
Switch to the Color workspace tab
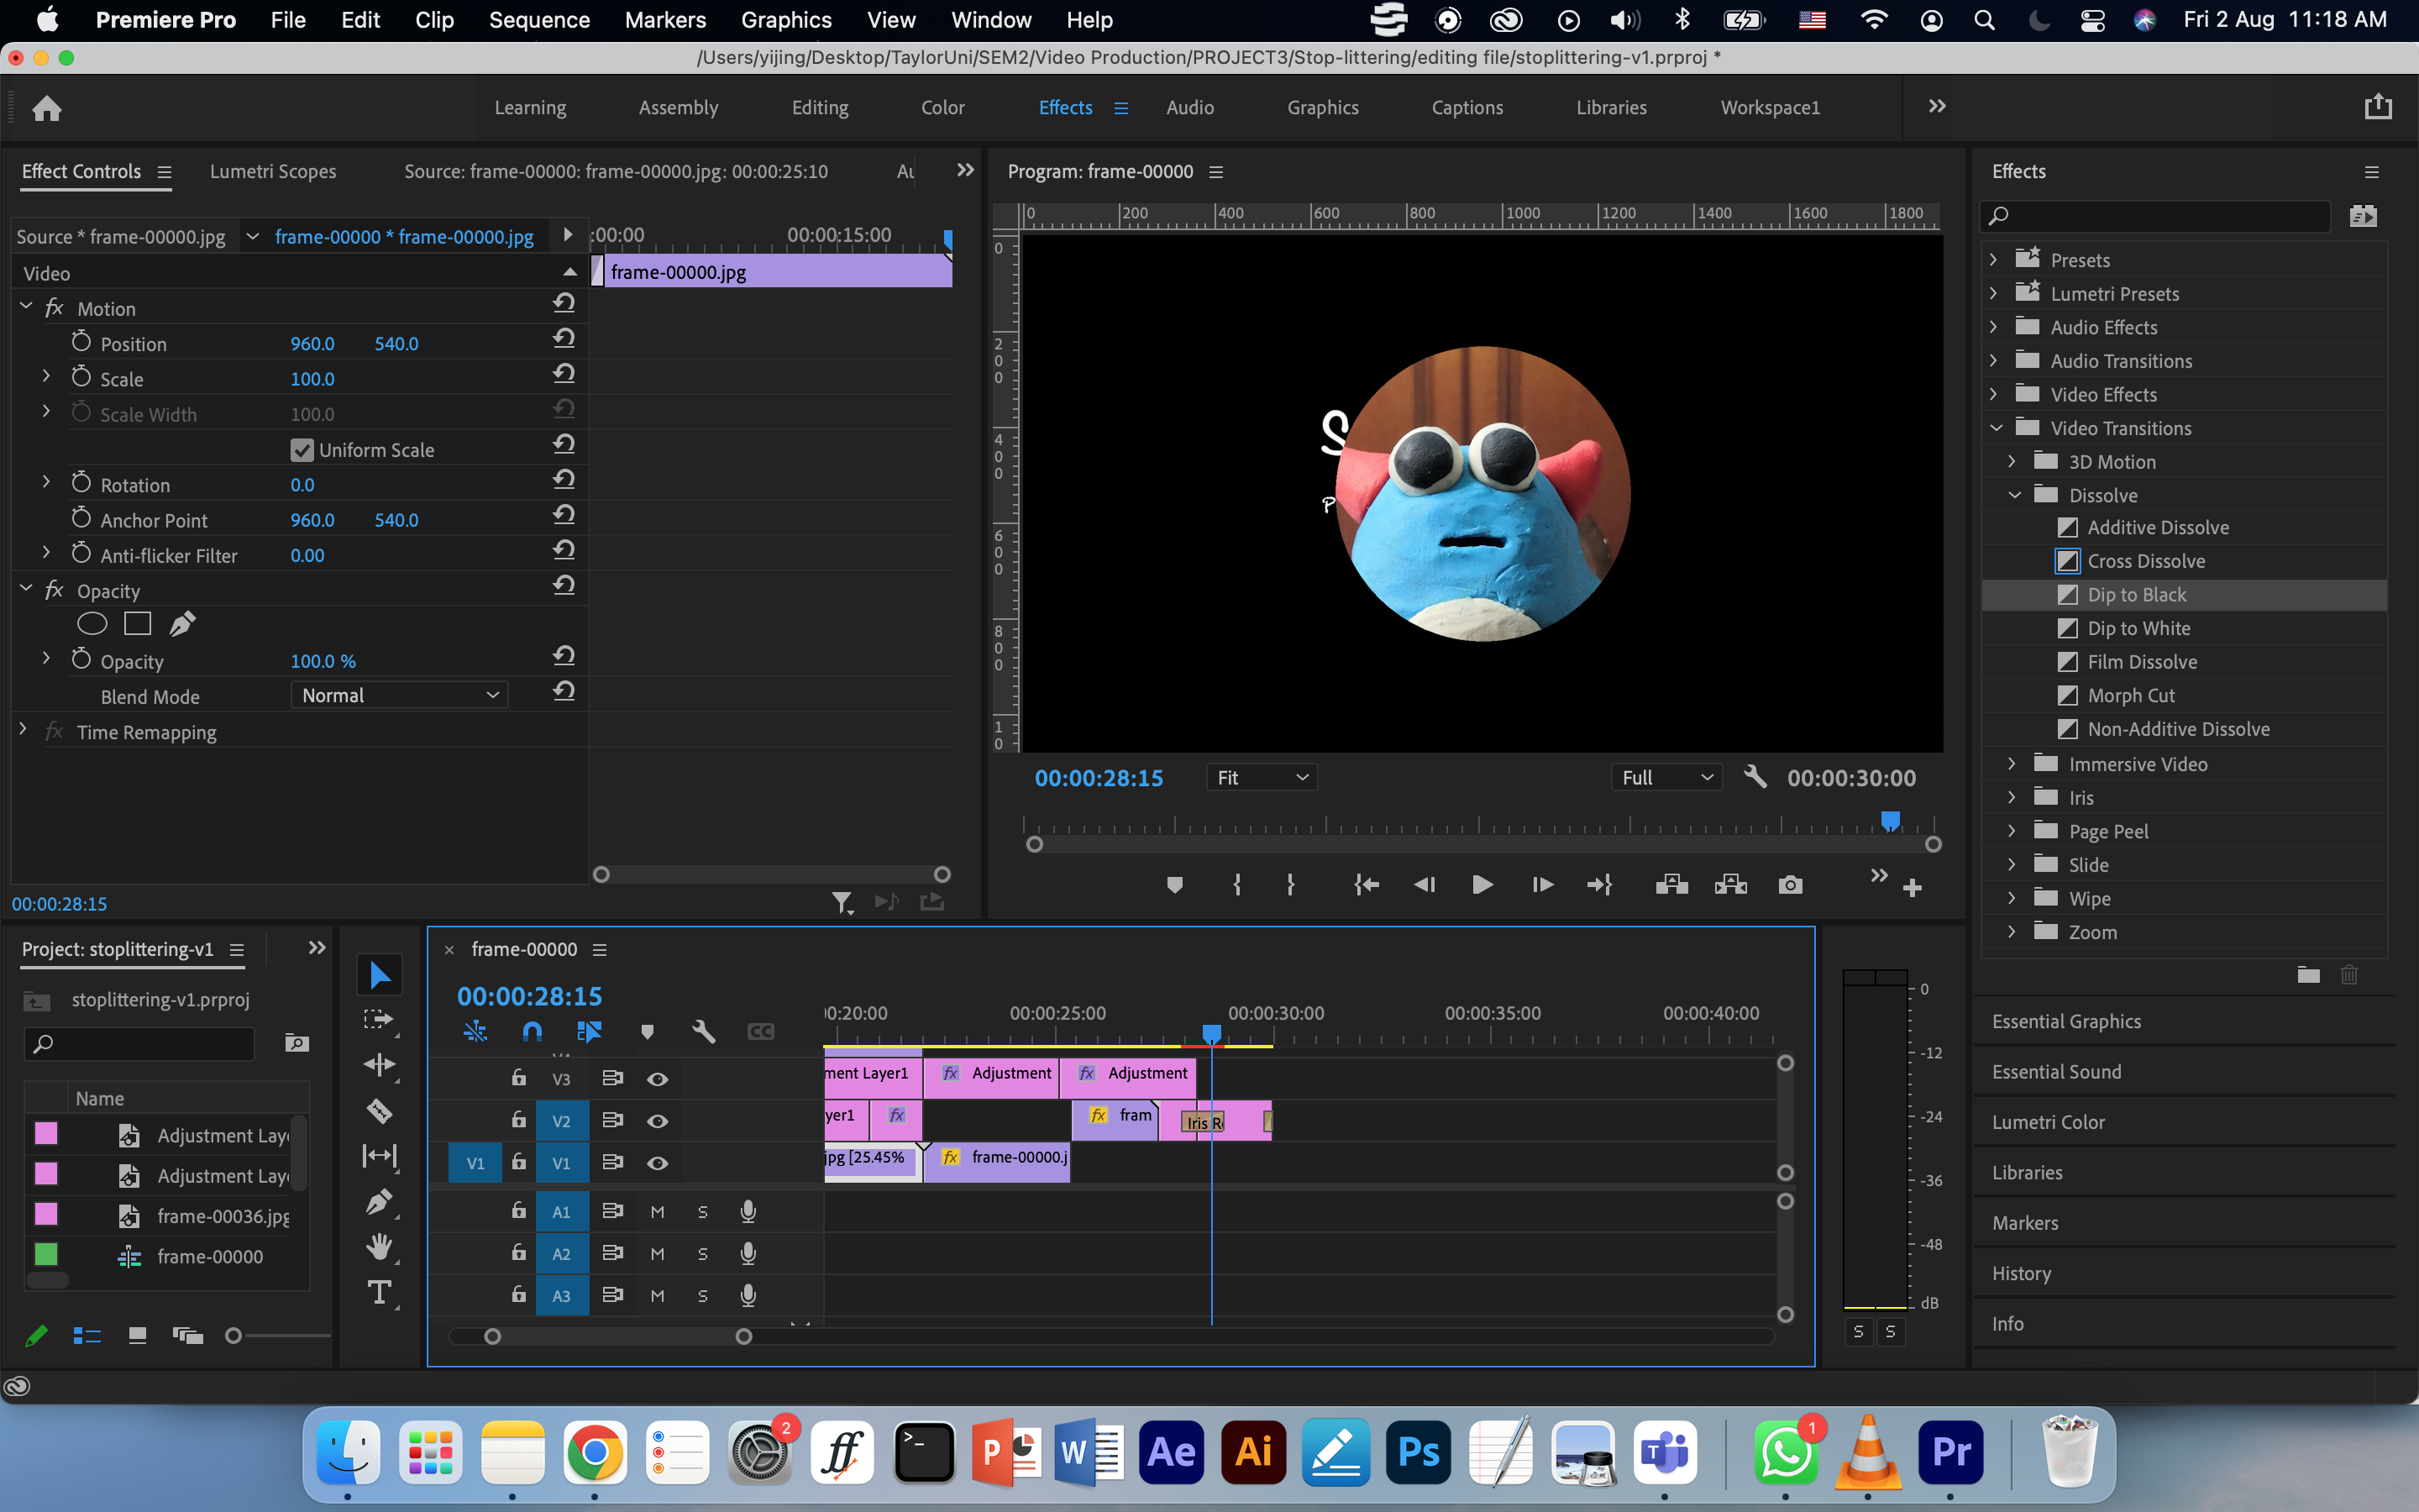click(942, 107)
